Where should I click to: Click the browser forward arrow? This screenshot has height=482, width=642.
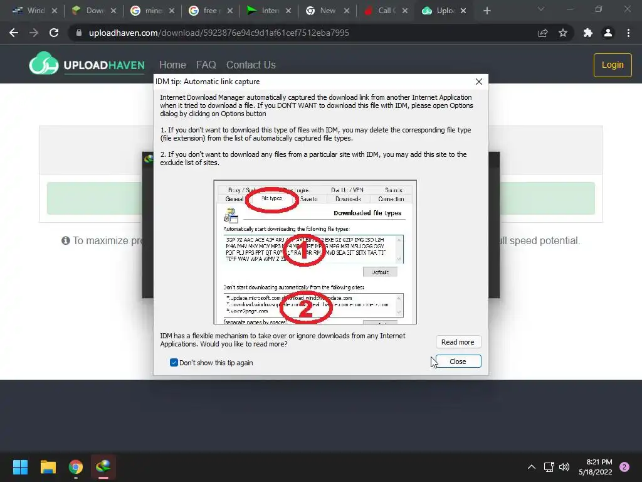(34, 33)
